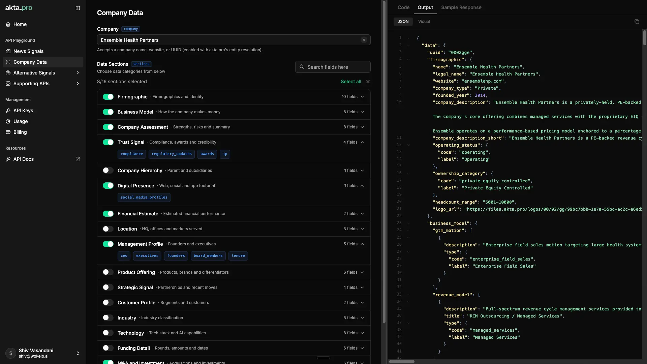Open News Signals in sidebar
This screenshot has height=364, width=647.
[43, 51]
